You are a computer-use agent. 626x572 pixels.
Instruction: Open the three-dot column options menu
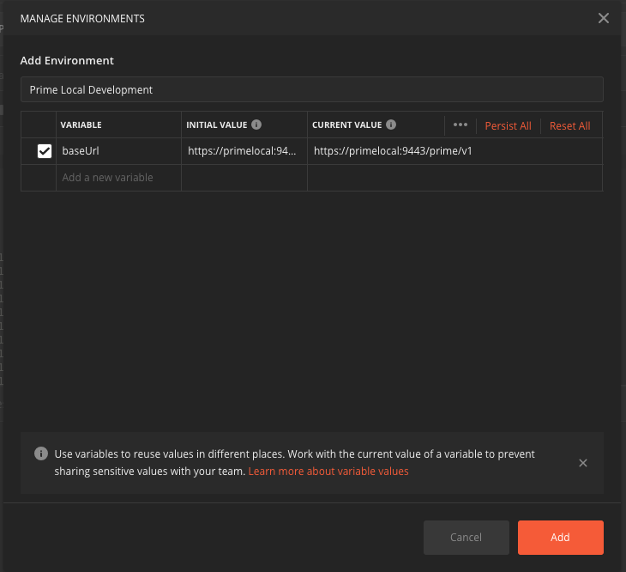(x=460, y=125)
